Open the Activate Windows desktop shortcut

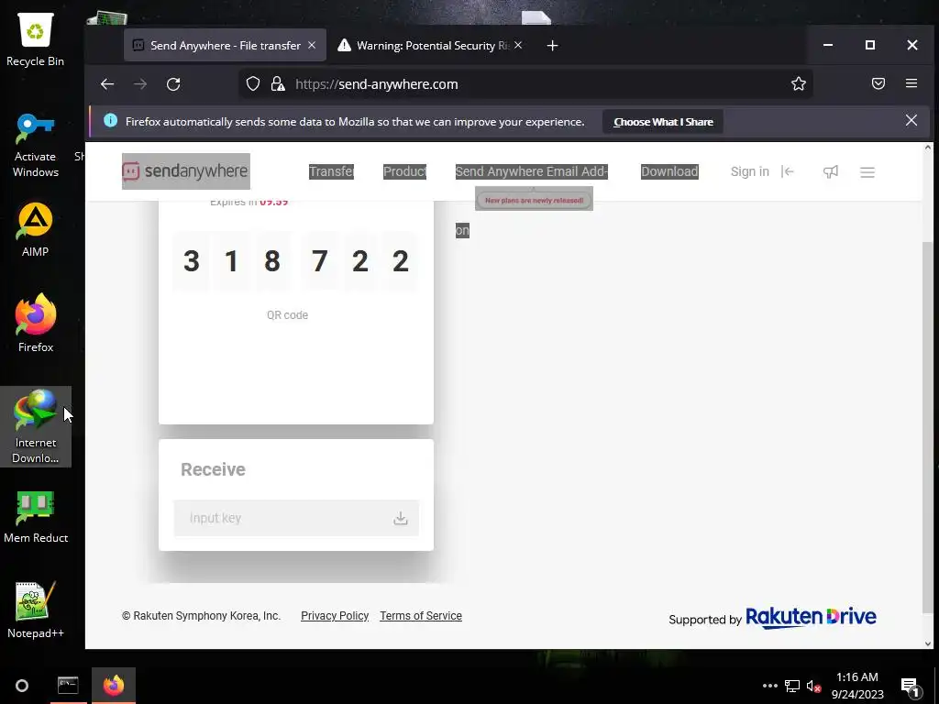(x=36, y=146)
